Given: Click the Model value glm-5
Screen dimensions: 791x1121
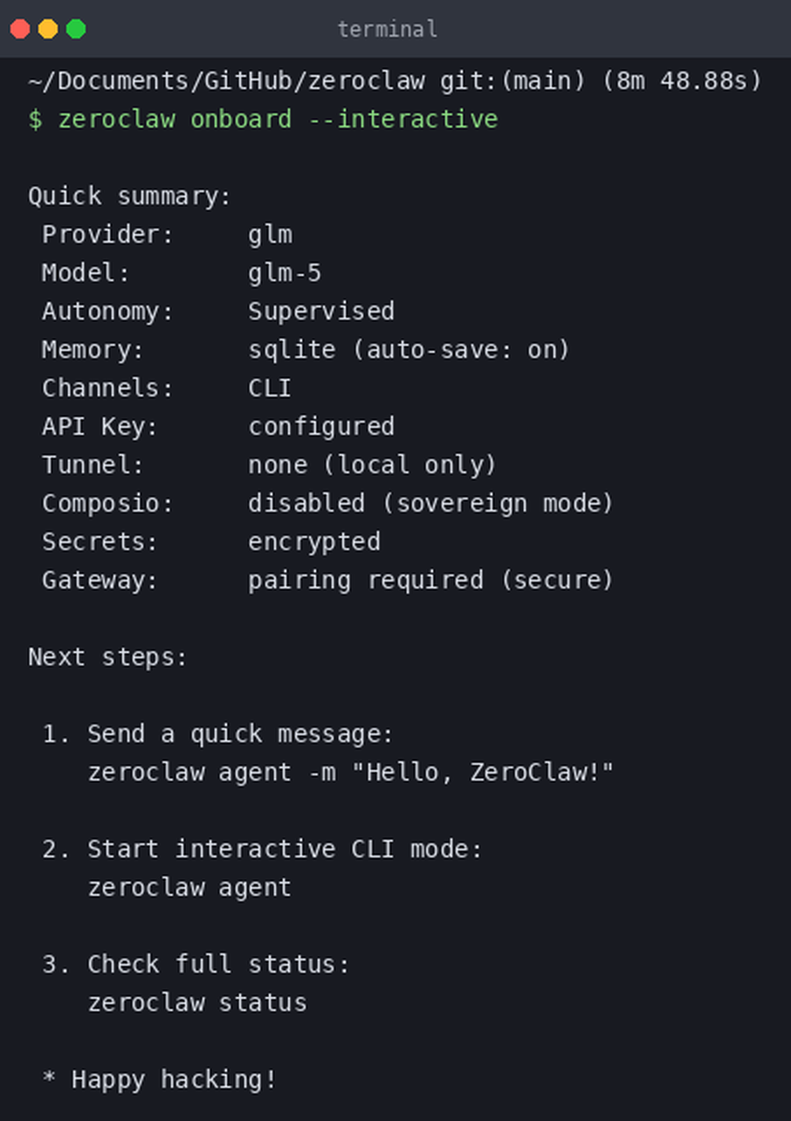Looking at the screenshot, I should coord(285,273).
